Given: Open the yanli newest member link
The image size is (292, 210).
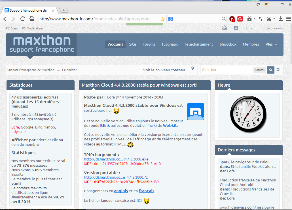Looking at the screenshot, I should pos(16,184).
